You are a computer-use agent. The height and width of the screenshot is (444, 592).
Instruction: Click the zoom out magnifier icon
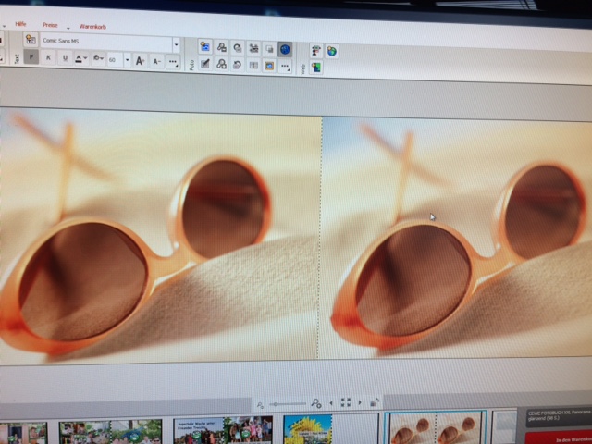coord(260,405)
